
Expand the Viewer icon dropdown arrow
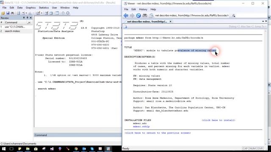pos(26,13)
